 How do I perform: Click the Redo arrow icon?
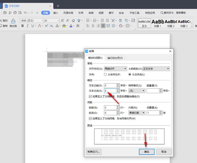point(32,13)
